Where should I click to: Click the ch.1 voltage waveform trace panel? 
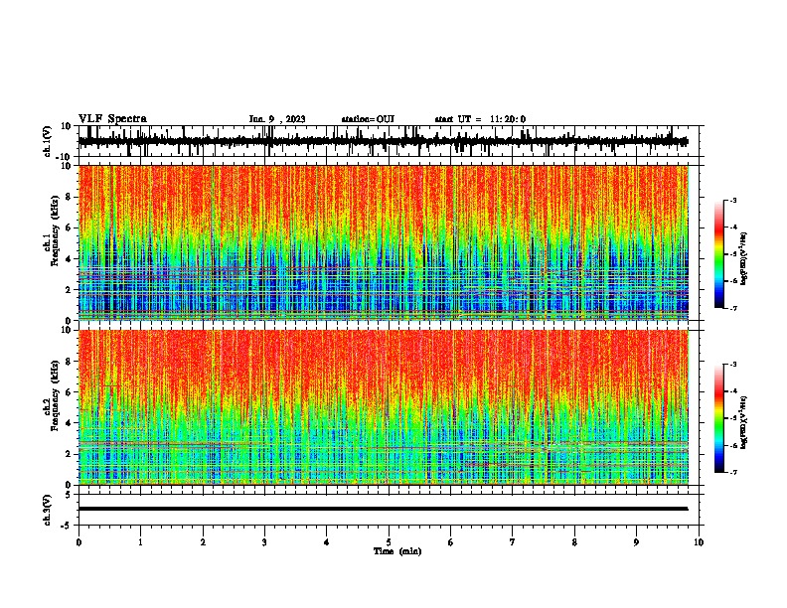point(389,141)
